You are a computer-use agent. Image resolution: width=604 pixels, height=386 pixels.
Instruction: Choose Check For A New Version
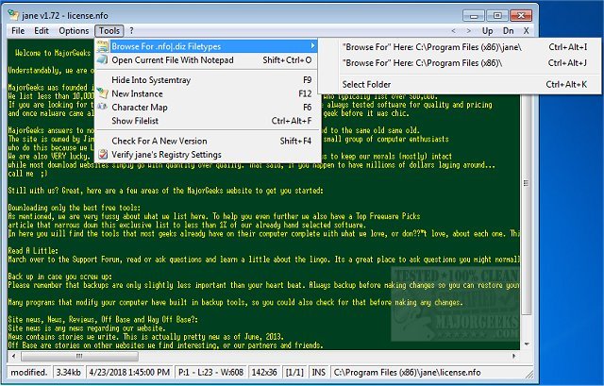[207, 141]
